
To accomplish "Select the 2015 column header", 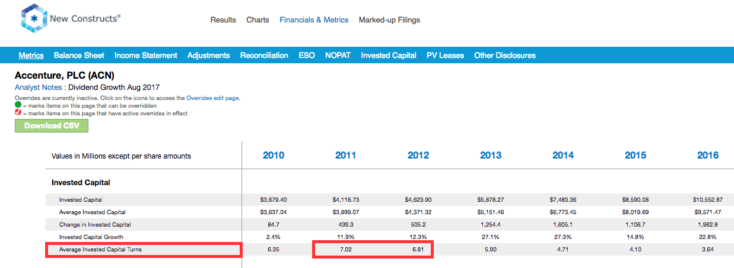I will click(636, 156).
